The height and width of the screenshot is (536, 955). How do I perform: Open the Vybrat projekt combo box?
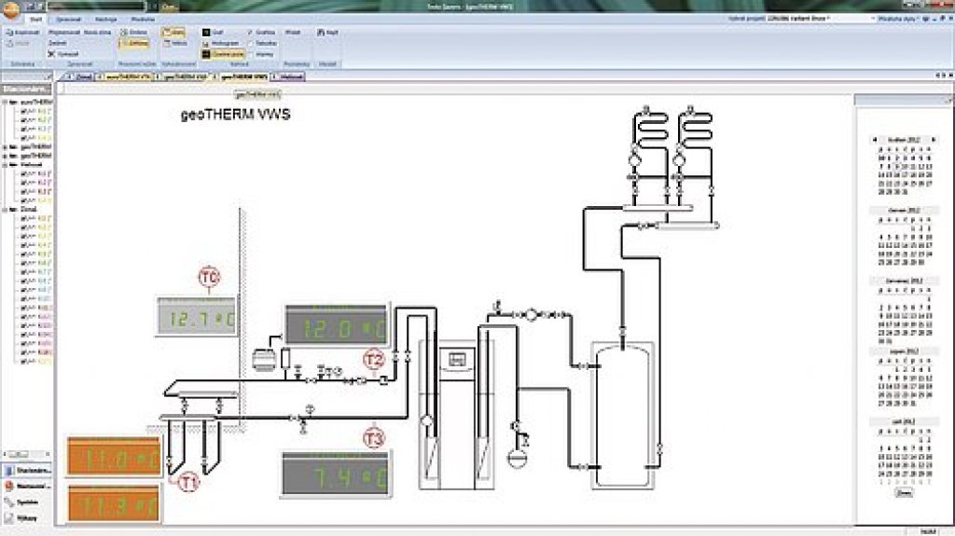820,19
